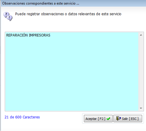Viewport: 146px width, 131px height.
Task: Click the scrollbar up arrow in observations box
Action: click(141, 35)
